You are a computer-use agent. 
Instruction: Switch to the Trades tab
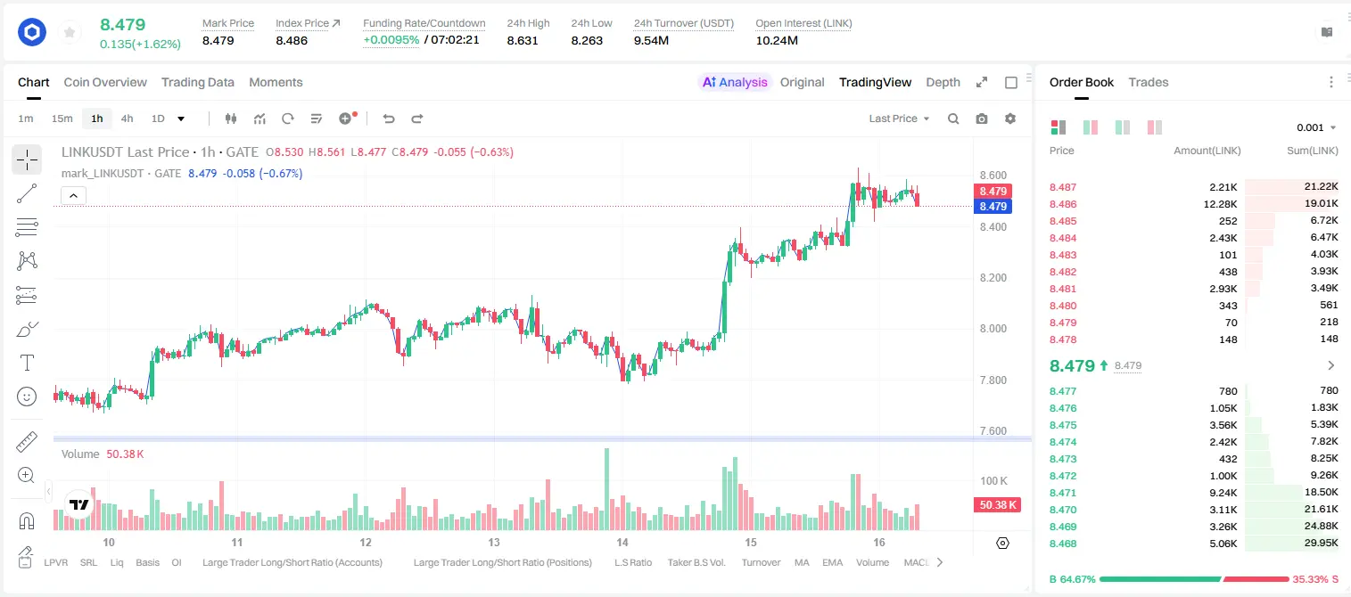(1148, 82)
